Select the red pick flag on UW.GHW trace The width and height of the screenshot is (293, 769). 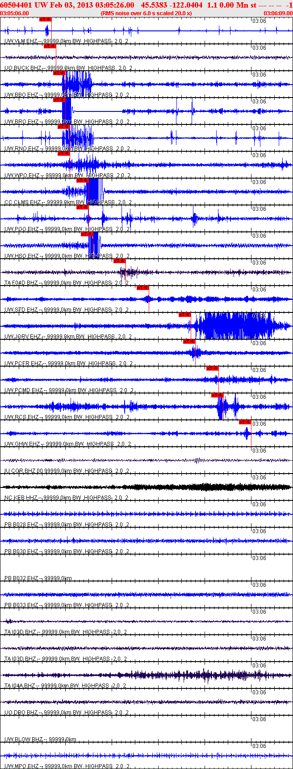[x=245, y=422]
